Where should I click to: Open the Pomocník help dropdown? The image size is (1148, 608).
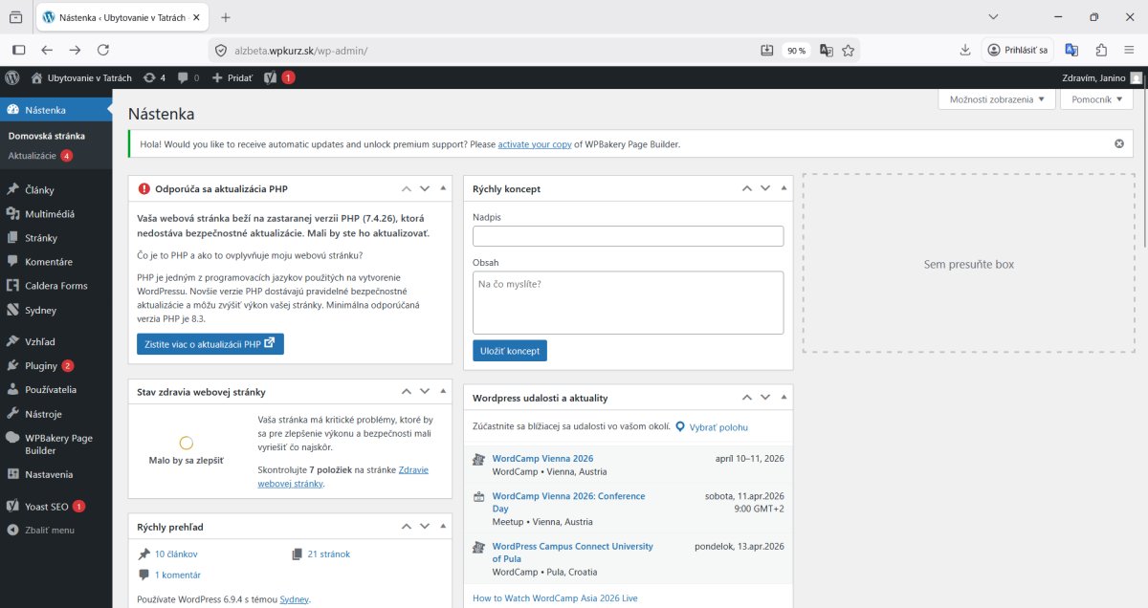pos(1096,99)
